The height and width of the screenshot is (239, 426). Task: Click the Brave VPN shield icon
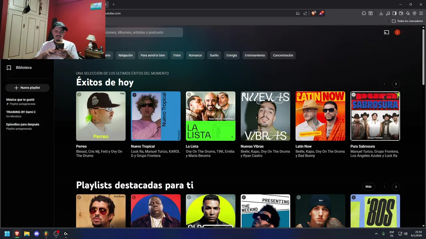[414, 13]
